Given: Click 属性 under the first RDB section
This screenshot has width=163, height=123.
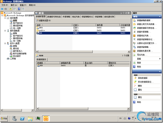Looking at the screenshot, I should click(140, 90).
